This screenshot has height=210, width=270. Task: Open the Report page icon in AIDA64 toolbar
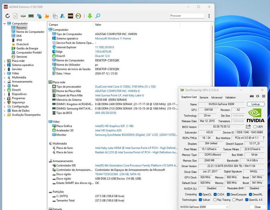[x=15, y=16]
